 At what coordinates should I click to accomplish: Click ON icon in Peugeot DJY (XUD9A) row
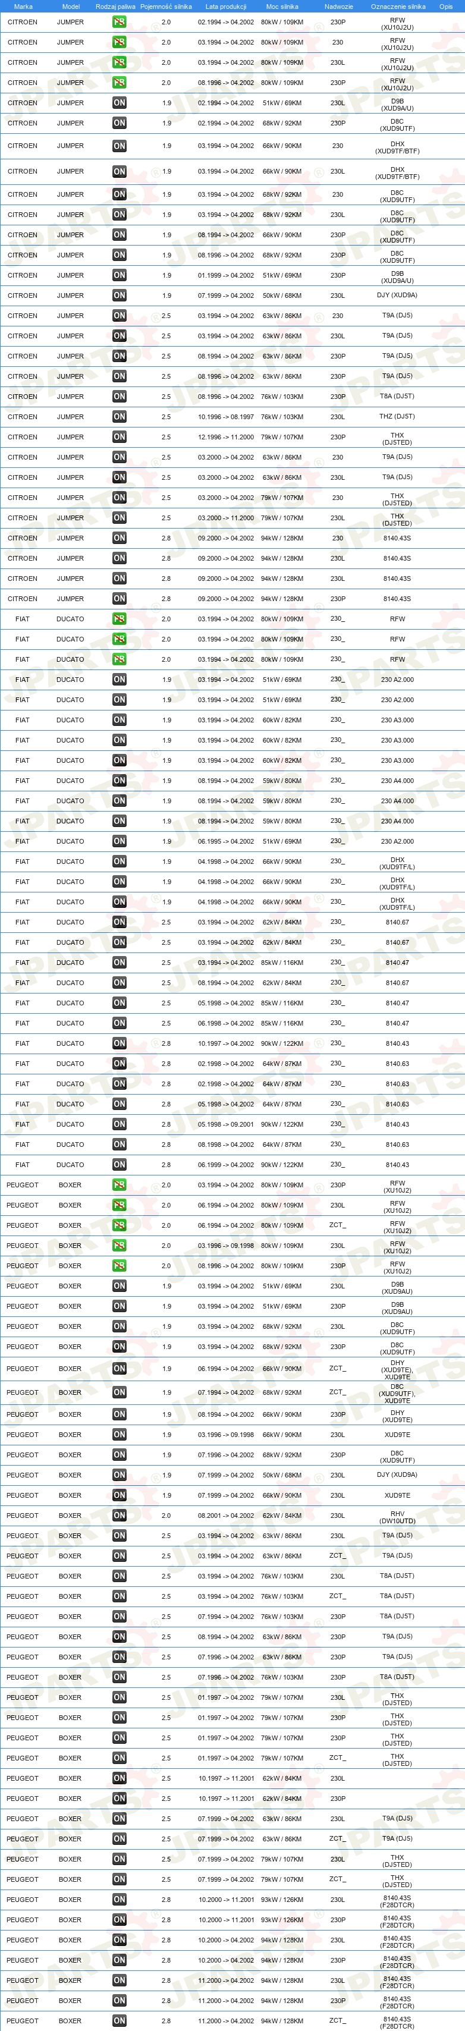click(x=119, y=1475)
